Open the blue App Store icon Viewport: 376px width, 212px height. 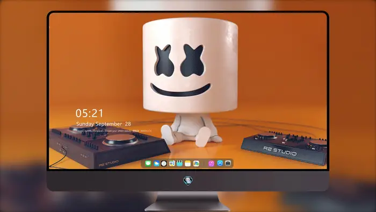coord(220,163)
